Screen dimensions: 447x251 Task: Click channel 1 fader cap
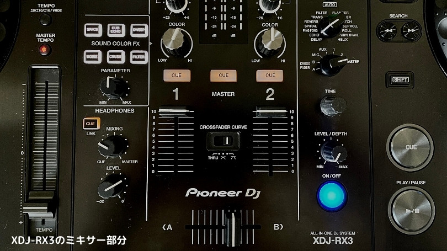[174, 111]
